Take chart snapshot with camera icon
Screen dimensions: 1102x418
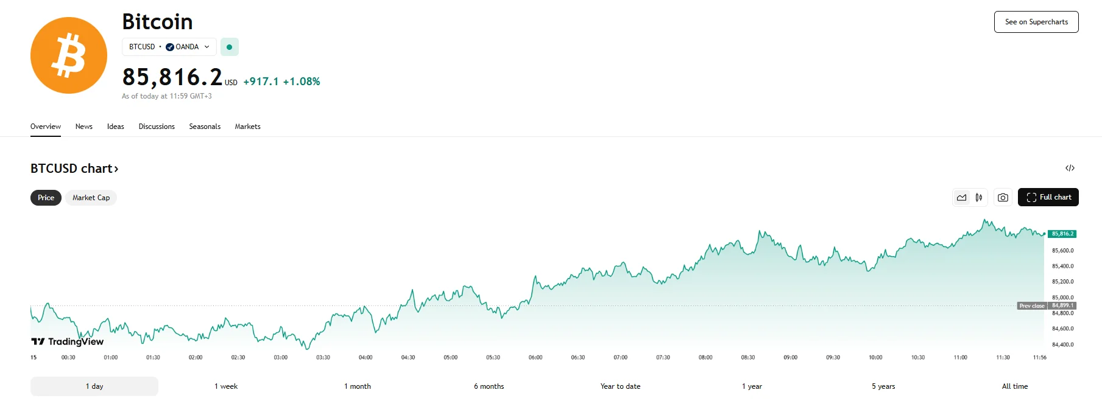pyautogui.click(x=1003, y=198)
